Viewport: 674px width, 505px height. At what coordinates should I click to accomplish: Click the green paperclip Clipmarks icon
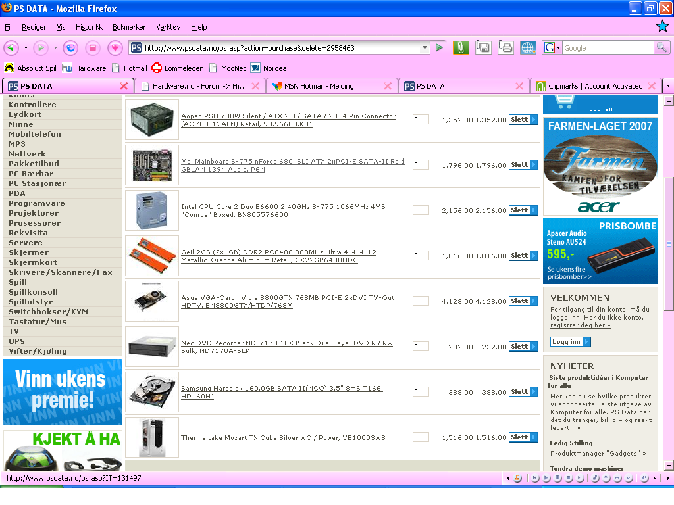[461, 47]
